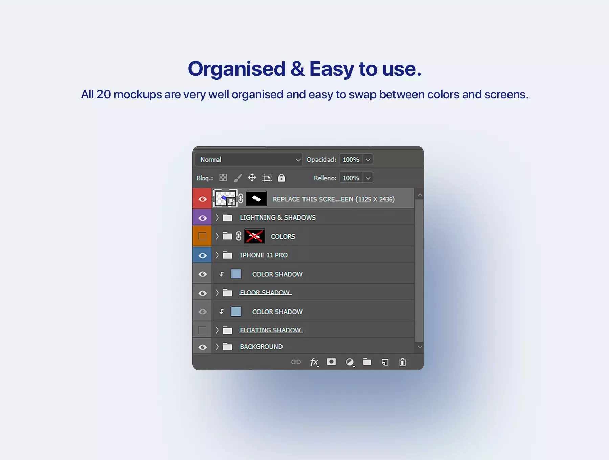Select layer named REPLACE THIS SCRE...EEN

(334, 199)
